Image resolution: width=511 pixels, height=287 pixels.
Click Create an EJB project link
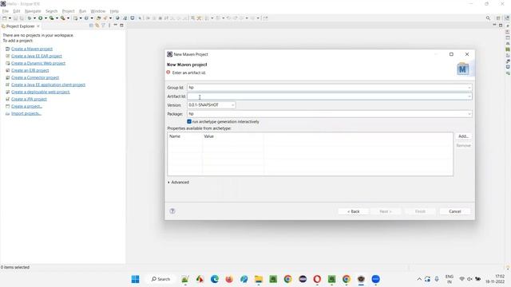30,70
